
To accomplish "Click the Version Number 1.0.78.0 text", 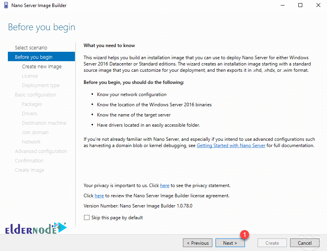I will click(x=138, y=206).
